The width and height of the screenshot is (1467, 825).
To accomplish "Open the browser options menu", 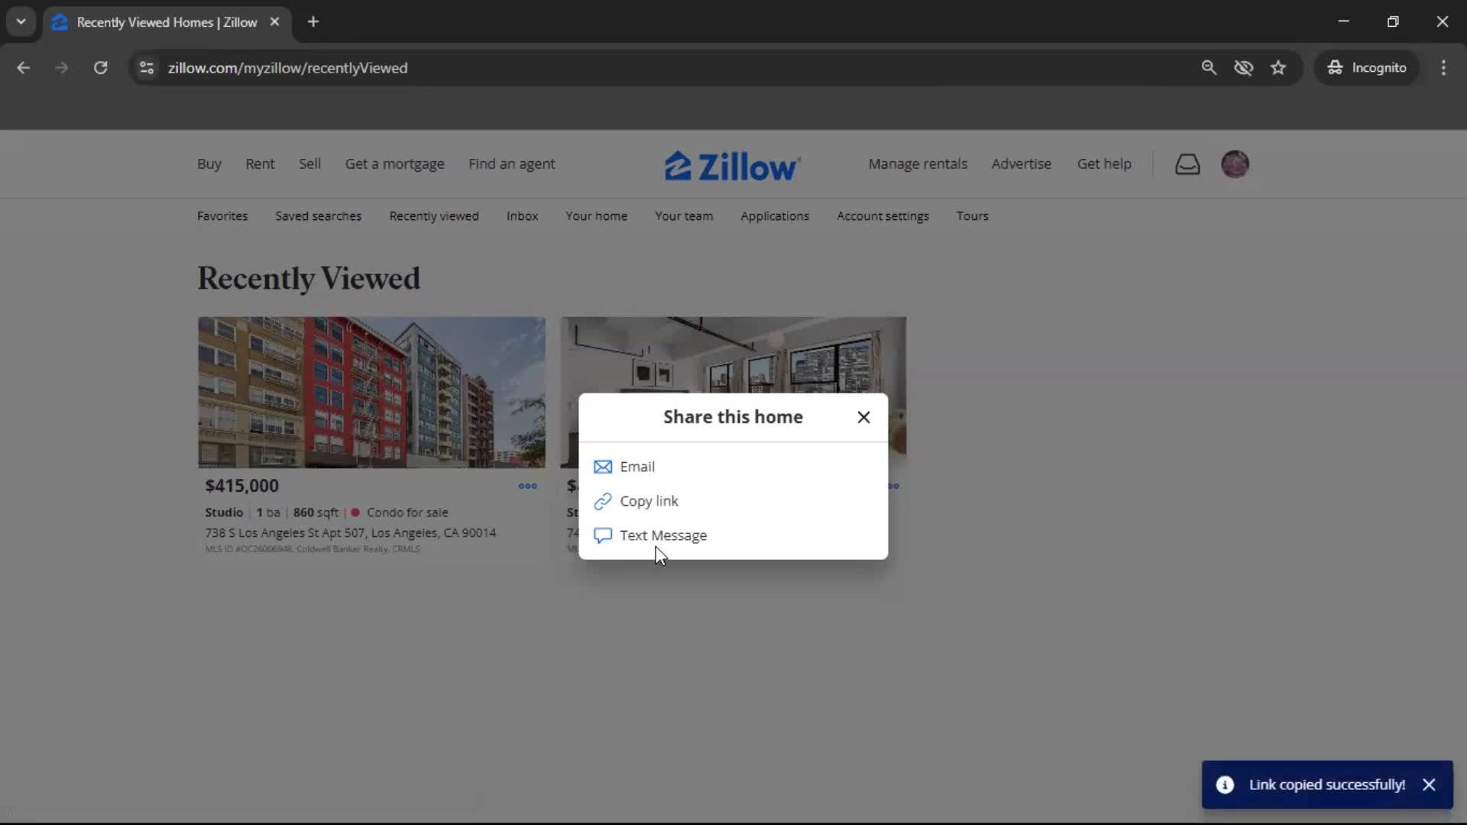I will pyautogui.click(x=1443, y=67).
